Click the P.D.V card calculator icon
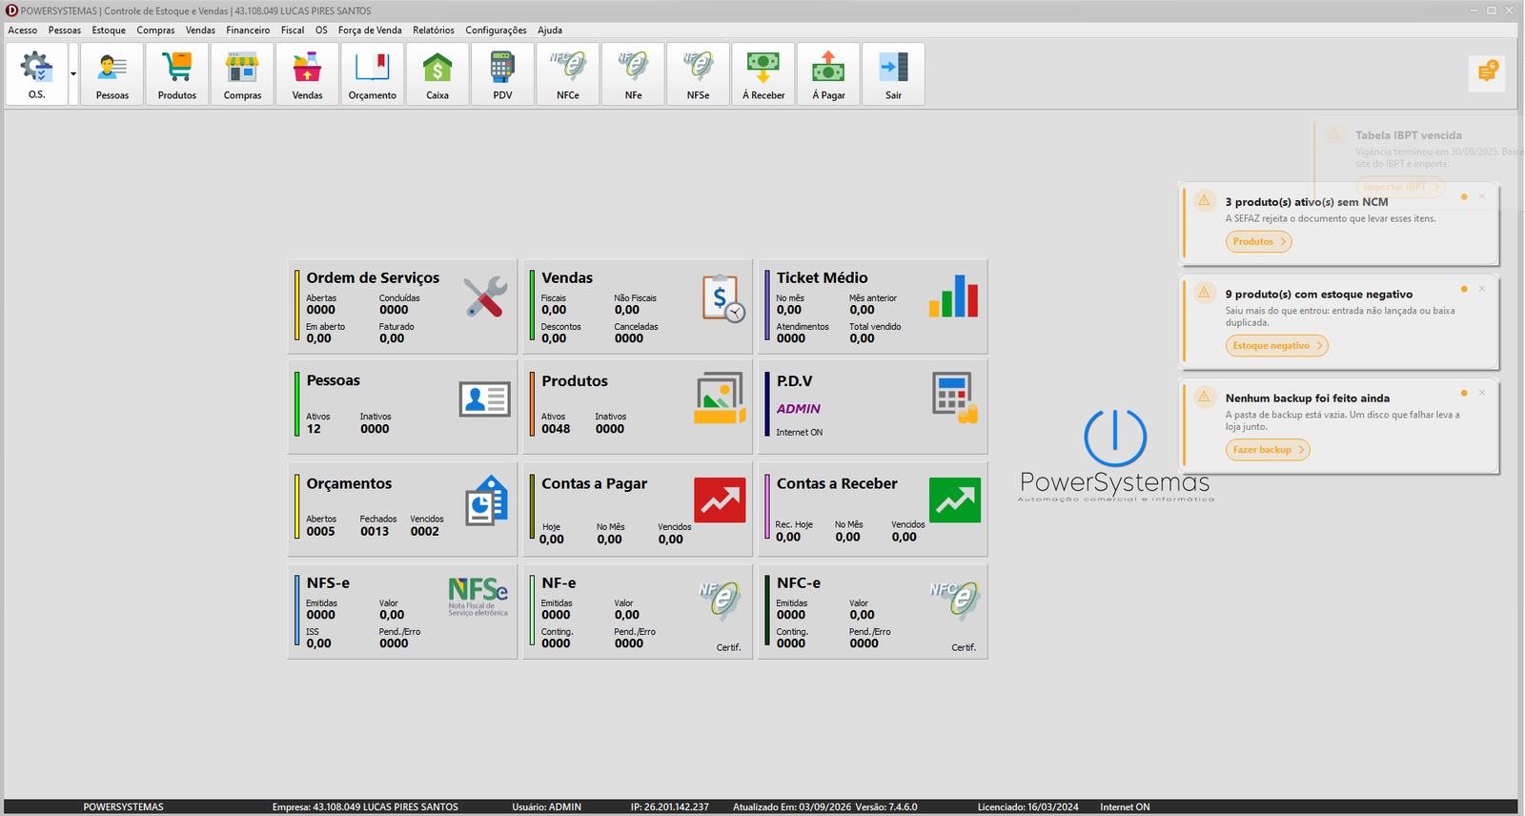 click(955, 398)
